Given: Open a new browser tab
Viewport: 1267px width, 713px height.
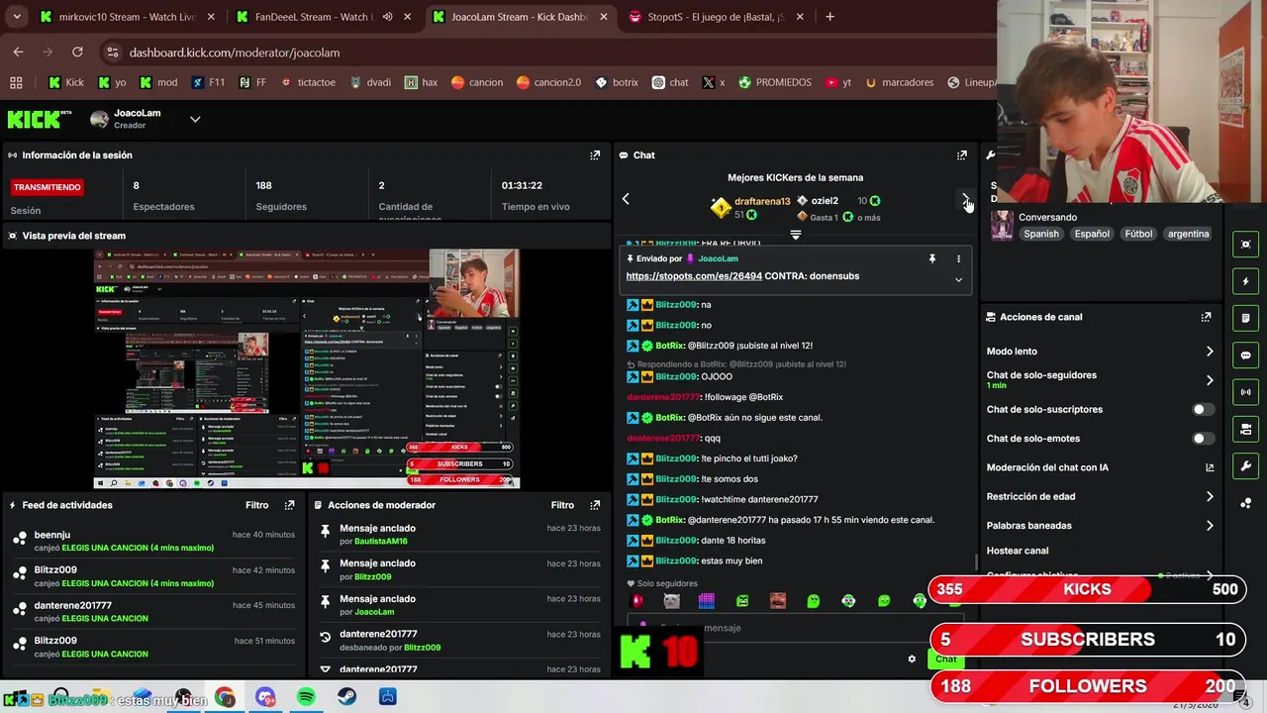Looking at the screenshot, I should 829,17.
